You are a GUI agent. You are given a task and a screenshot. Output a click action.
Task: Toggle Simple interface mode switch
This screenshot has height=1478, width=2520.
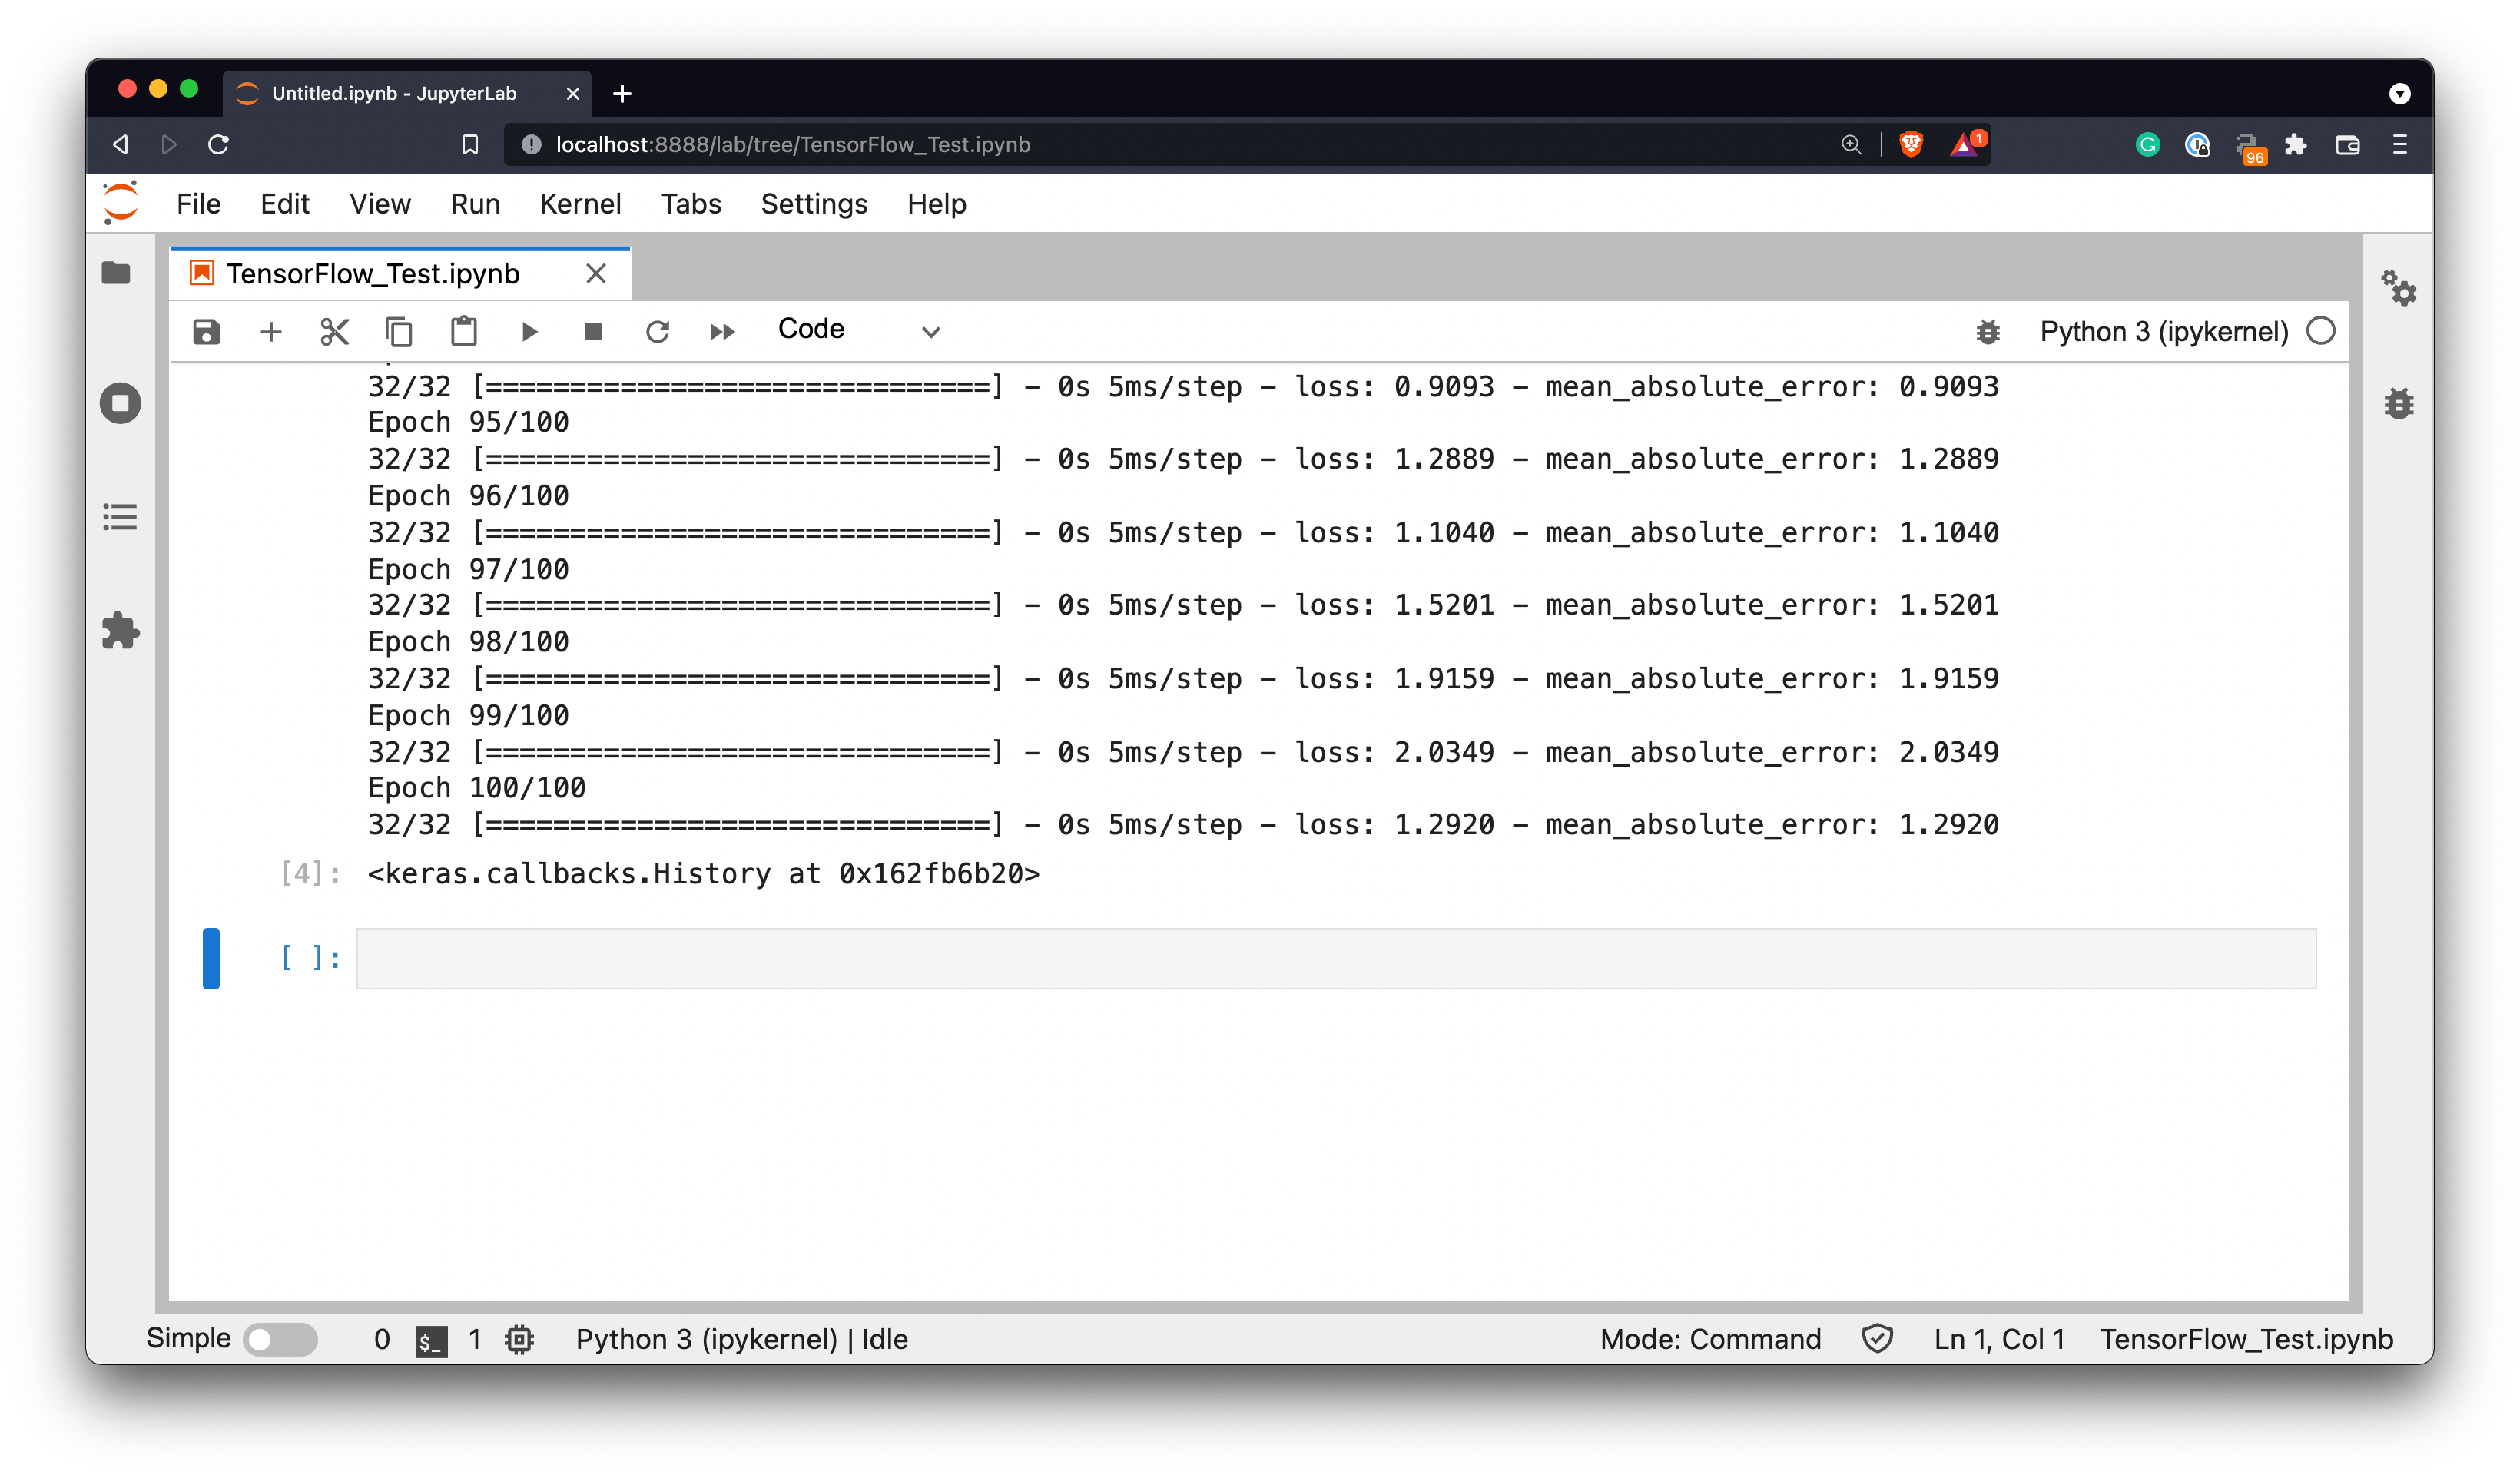point(281,1339)
